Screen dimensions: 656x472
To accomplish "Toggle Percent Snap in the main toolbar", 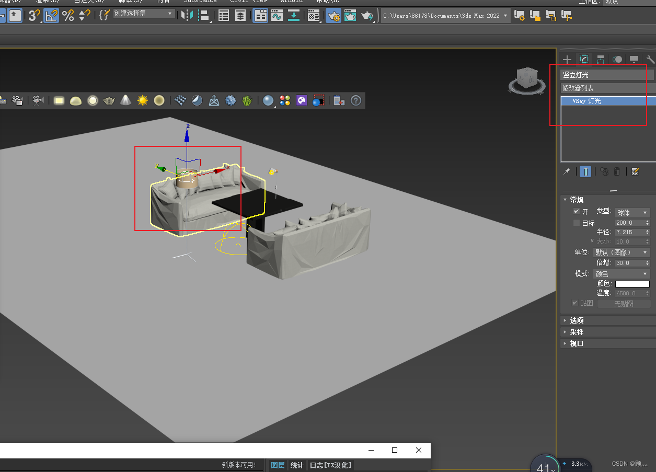I will point(68,16).
